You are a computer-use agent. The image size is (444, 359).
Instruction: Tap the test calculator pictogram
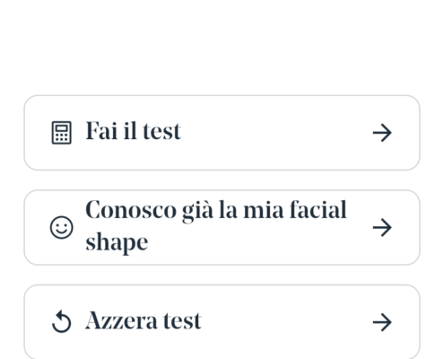coord(62,133)
